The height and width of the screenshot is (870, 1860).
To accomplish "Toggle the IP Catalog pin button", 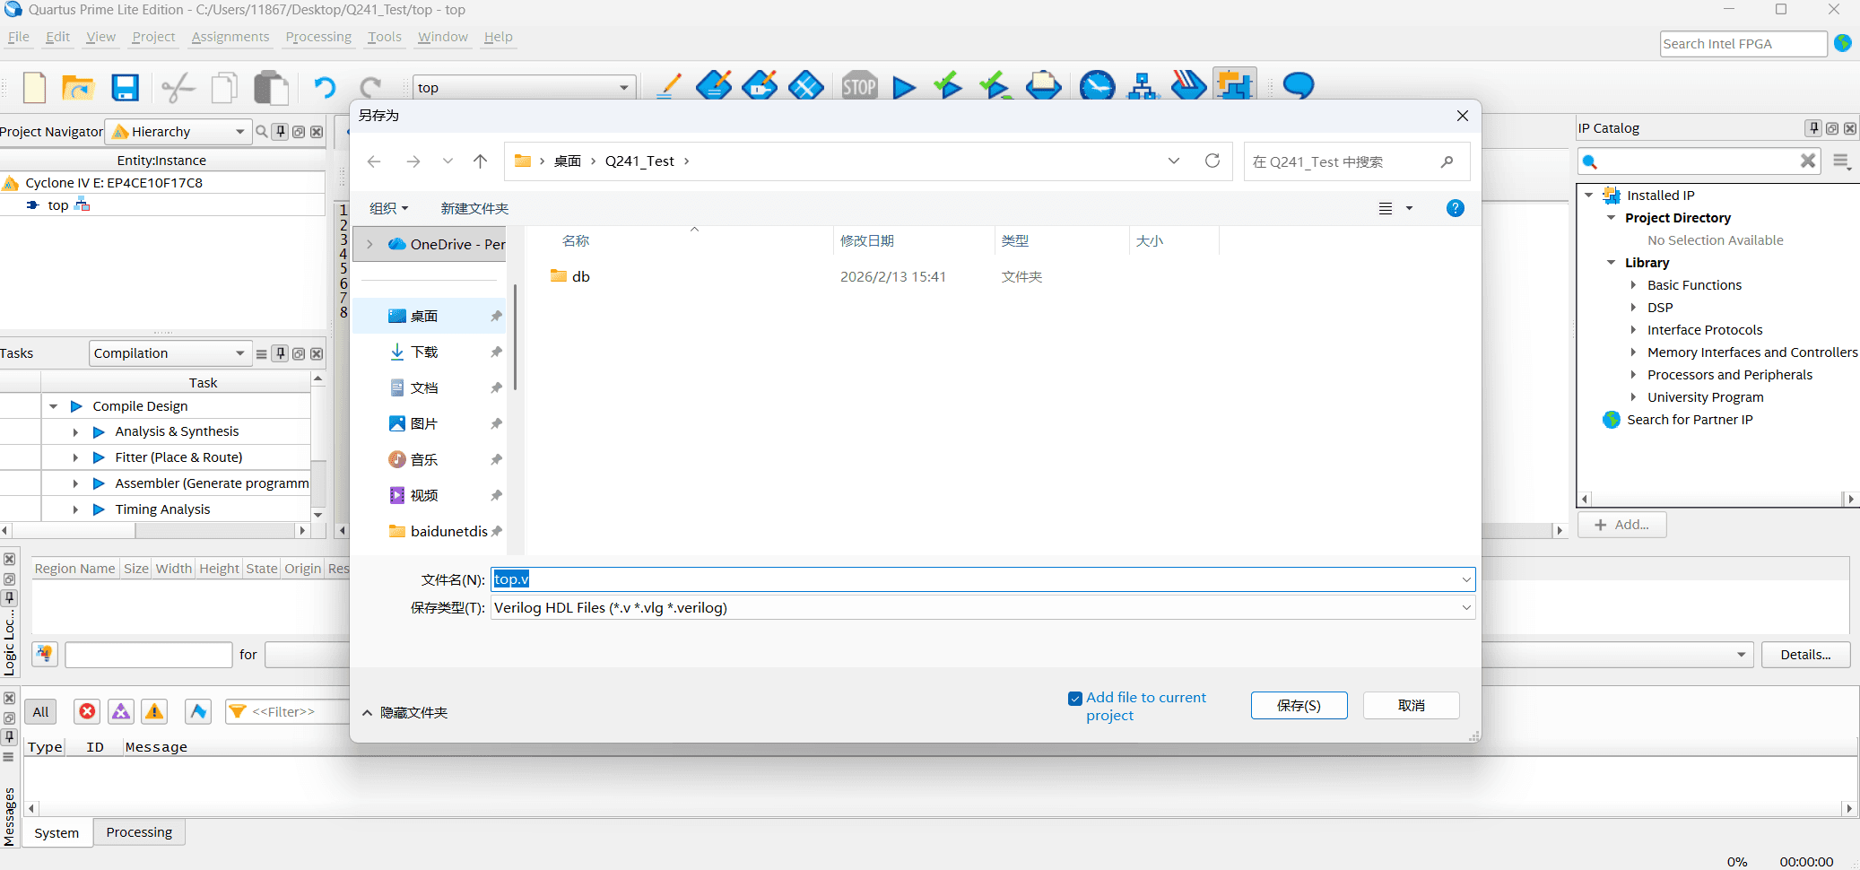I will click(1813, 128).
